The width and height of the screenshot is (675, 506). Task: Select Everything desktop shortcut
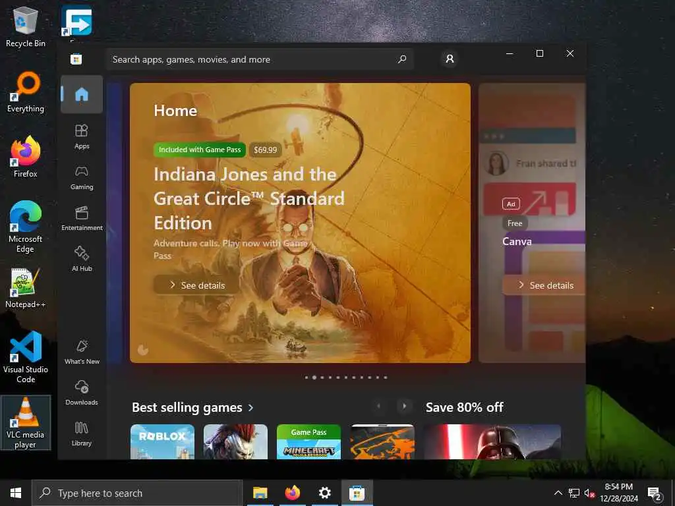pos(26,92)
